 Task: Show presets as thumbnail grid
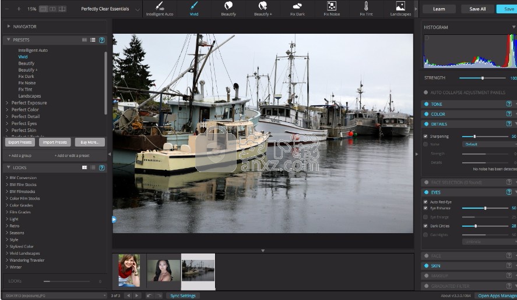(x=85, y=40)
